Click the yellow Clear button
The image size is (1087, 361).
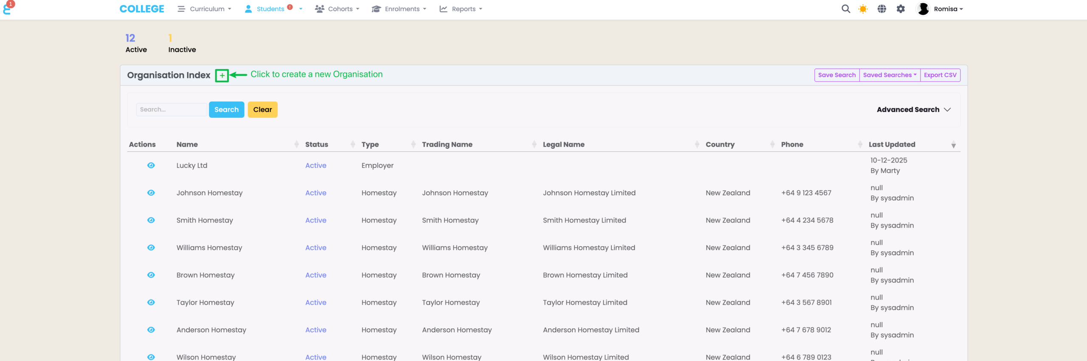262,110
